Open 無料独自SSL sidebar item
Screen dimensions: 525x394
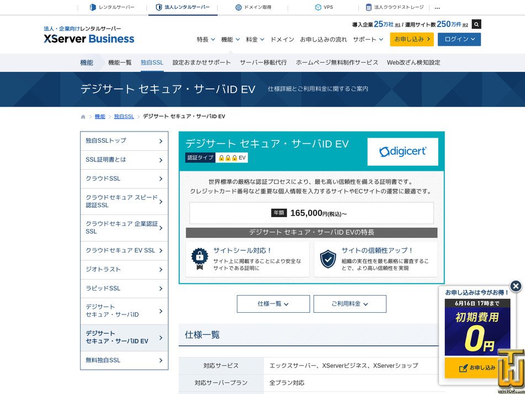pos(124,360)
